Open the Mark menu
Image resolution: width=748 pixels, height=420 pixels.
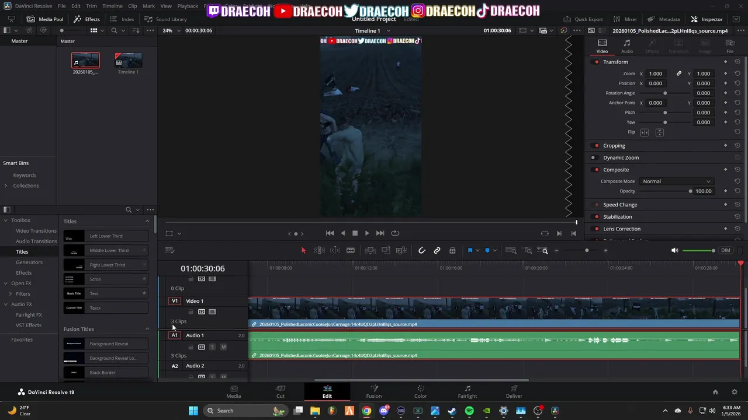(x=148, y=6)
